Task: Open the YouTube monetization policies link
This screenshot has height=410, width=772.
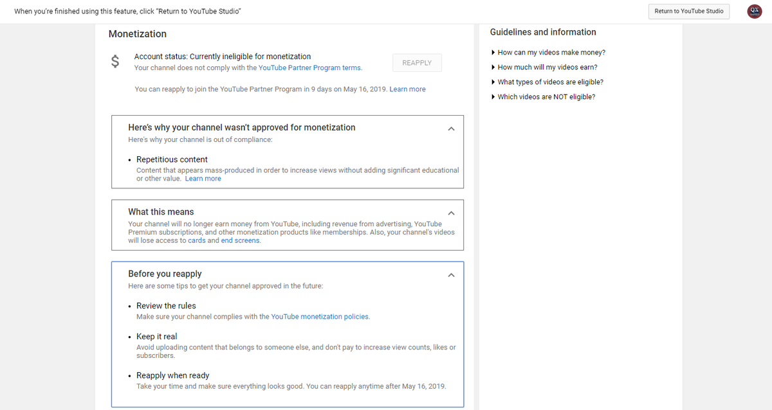Action: (320, 317)
